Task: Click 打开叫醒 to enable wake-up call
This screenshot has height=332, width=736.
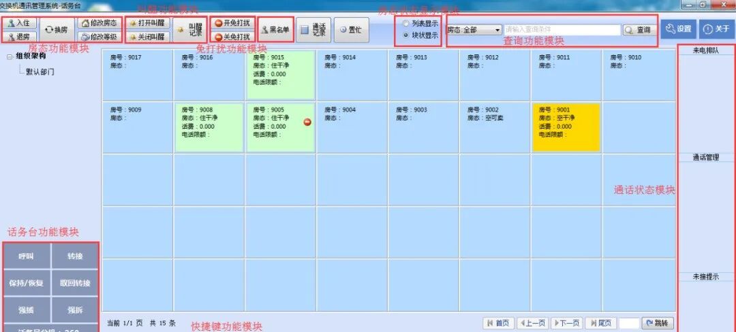Action: (147, 22)
